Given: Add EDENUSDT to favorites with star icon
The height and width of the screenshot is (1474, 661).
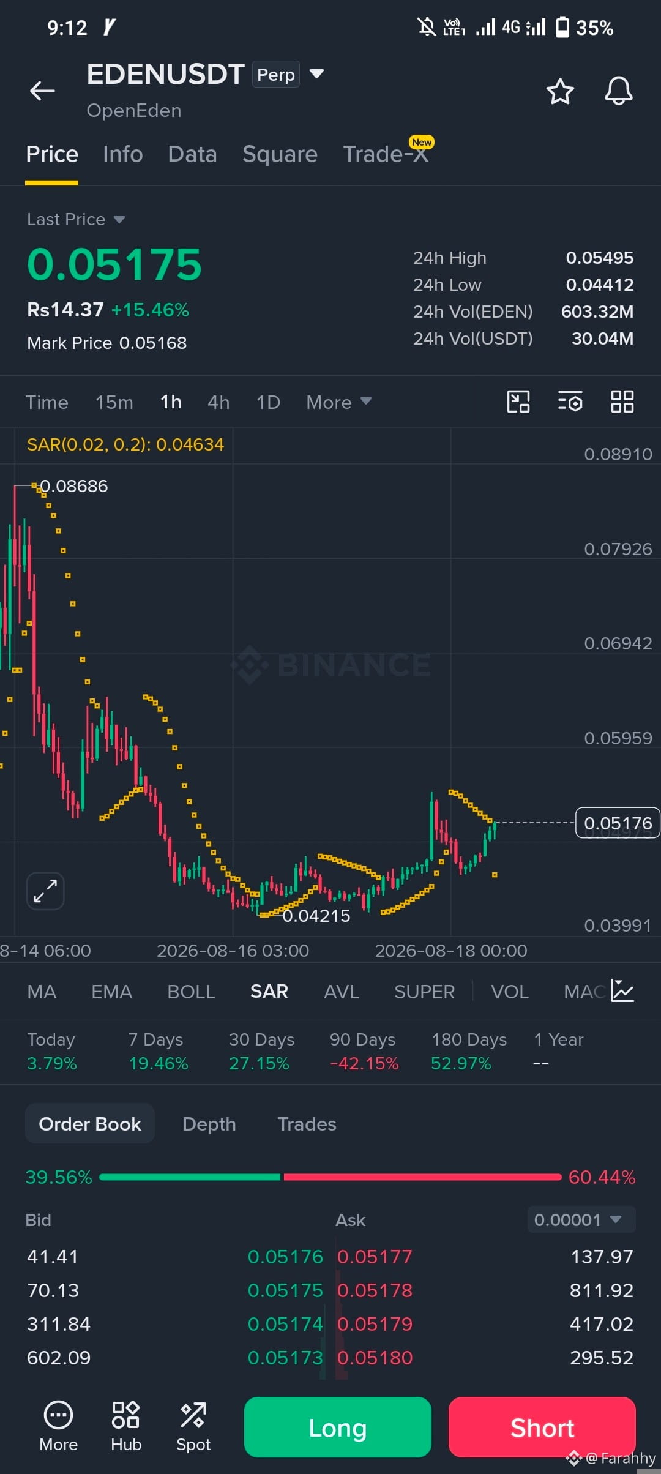Looking at the screenshot, I should tap(560, 91).
